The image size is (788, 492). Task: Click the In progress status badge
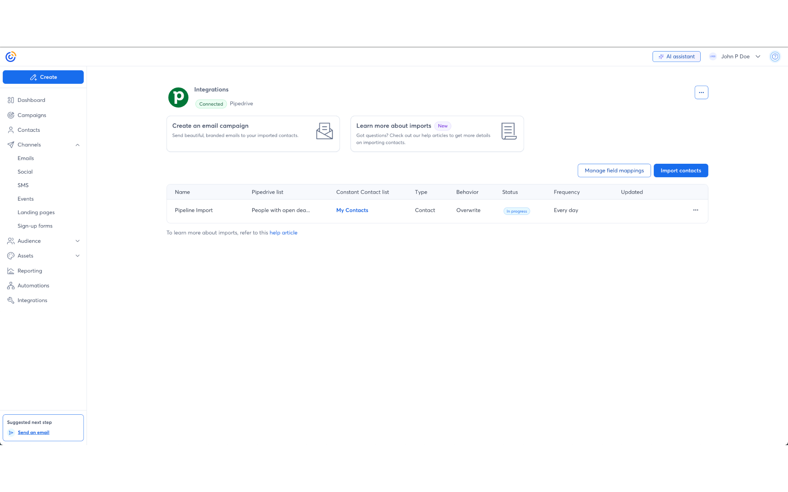tap(516, 211)
